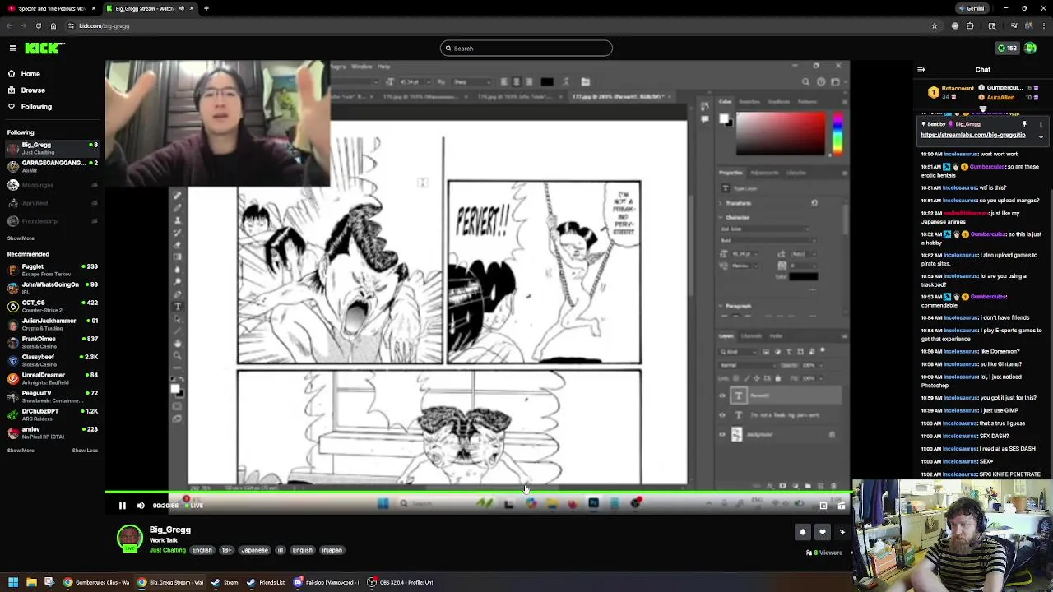The height and width of the screenshot is (592, 1053).
Task: Select the Big_Gregg followed channel
Action: click(x=51, y=148)
